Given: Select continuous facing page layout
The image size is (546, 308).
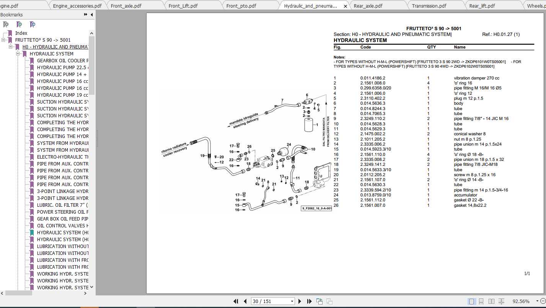Looking at the screenshot, I should click(x=502, y=301).
